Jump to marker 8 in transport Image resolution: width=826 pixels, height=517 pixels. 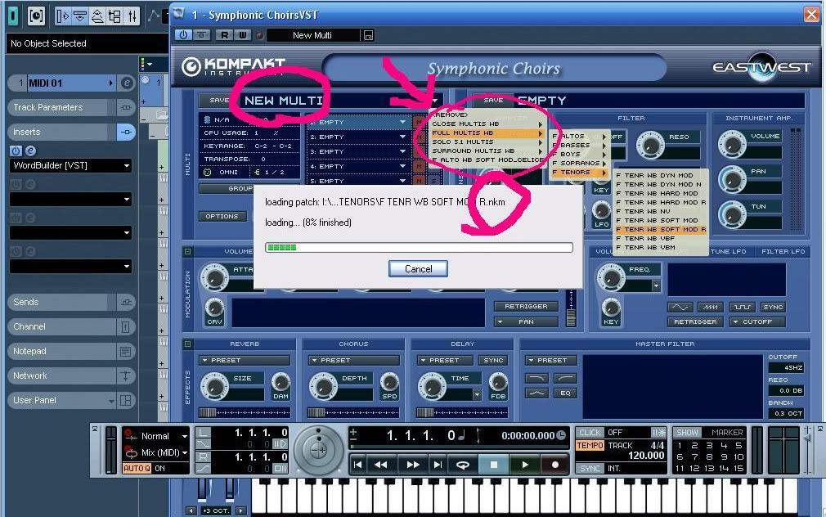tap(709, 456)
